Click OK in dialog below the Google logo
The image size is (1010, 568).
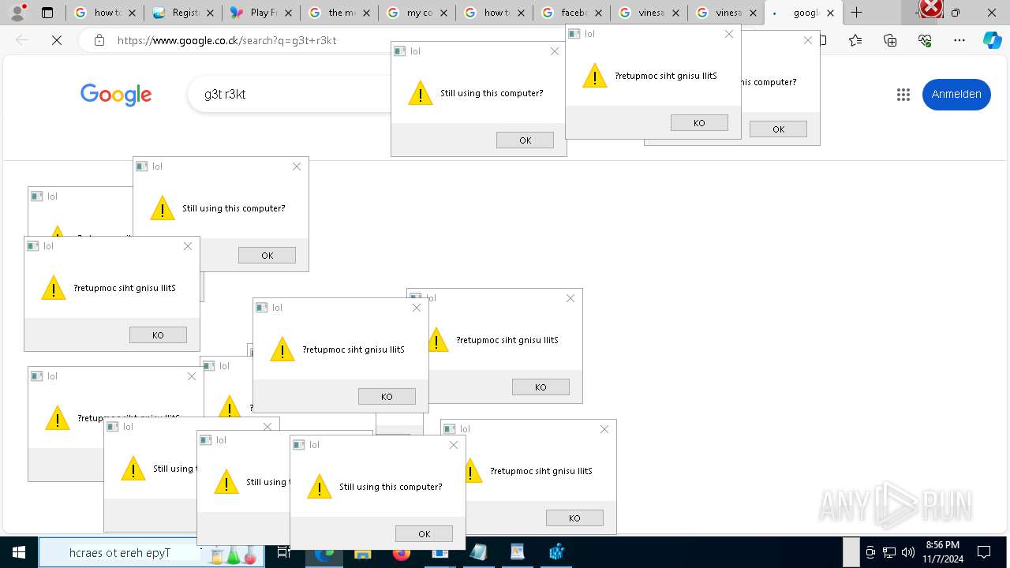click(x=267, y=255)
